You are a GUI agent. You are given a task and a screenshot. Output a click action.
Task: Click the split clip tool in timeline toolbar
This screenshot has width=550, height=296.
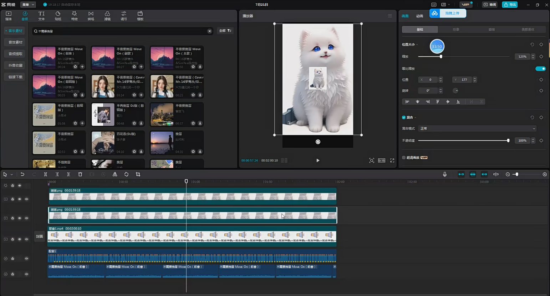pos(46,174)
